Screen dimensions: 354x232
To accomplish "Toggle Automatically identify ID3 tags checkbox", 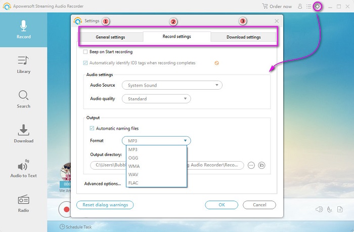I will point(85,63).
